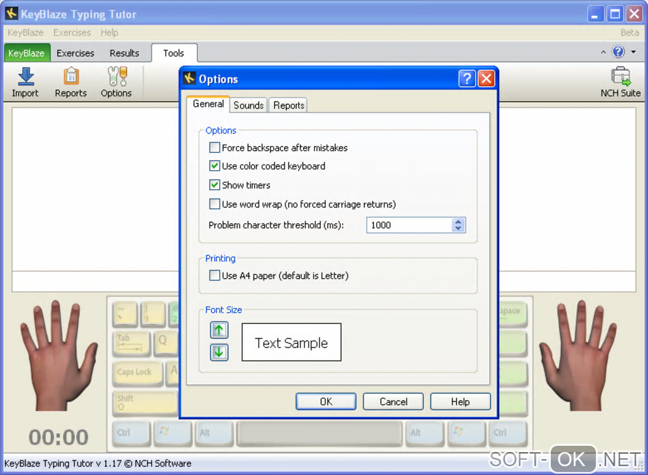Click the KeyBlaze app icon in title bar
Viewport: 648px width, 475px height.
[11, 13]
